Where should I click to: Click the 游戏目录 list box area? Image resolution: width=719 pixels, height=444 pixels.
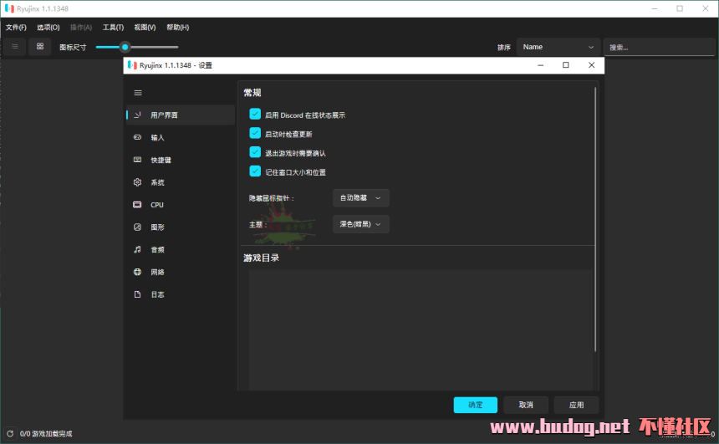pos(421,330)
